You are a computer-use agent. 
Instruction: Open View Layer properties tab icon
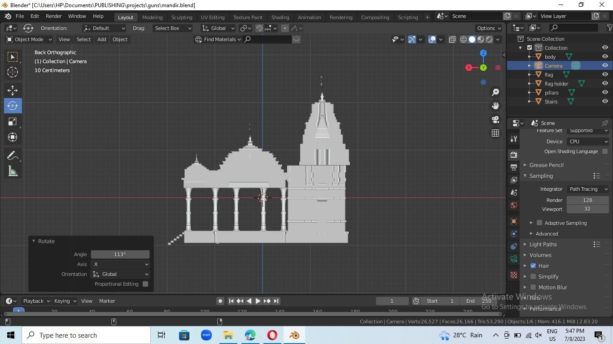[x=514, y=180]
